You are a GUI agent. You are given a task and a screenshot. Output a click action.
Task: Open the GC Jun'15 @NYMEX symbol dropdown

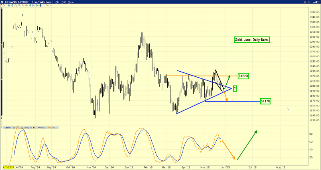pos(17,2)
